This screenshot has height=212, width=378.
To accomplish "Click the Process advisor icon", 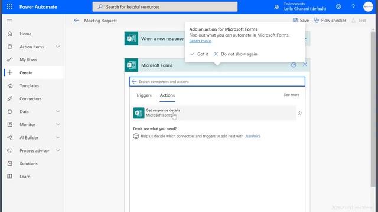I will [10, 151].
